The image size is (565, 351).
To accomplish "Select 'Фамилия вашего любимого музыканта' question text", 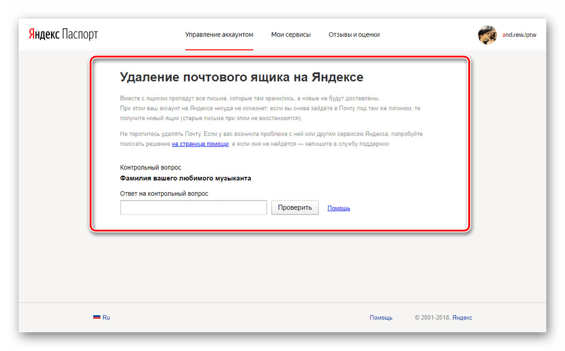I will click(185, 178).
